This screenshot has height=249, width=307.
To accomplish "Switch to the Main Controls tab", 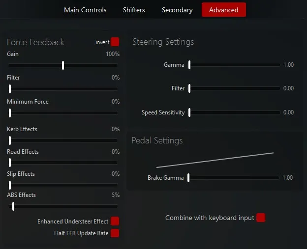I will click(x=85, y=10).
